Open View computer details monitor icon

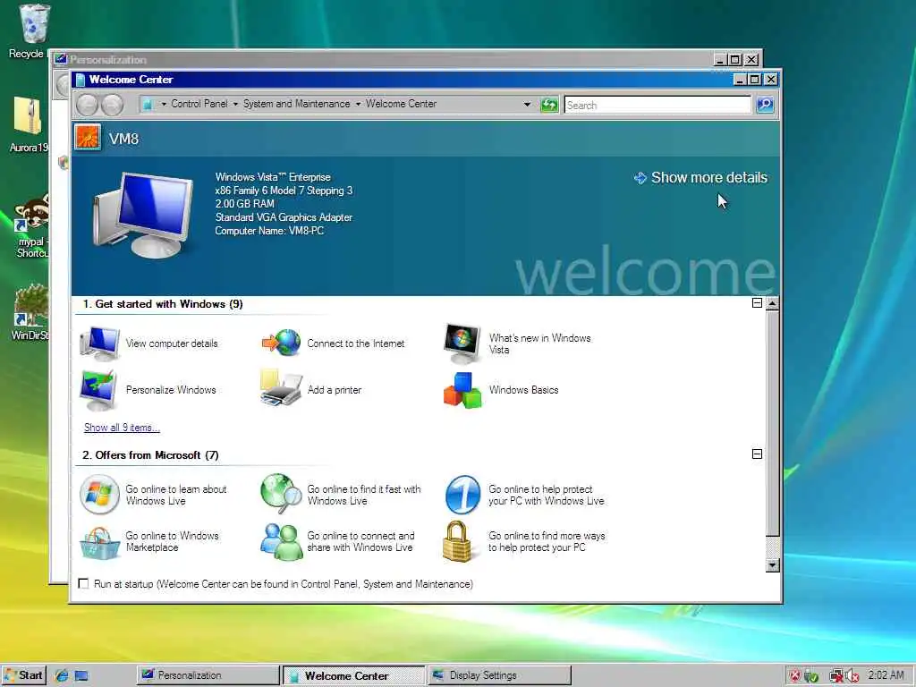pyautogui.click(x=99, y=343)
